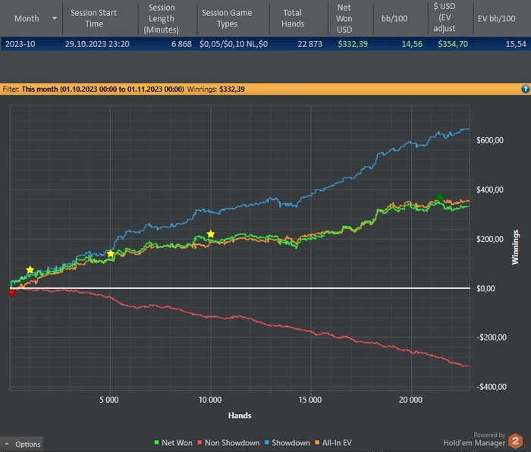Sort by Total Hands column header
This screenshot has width=531, height=452.
(293, 18)
